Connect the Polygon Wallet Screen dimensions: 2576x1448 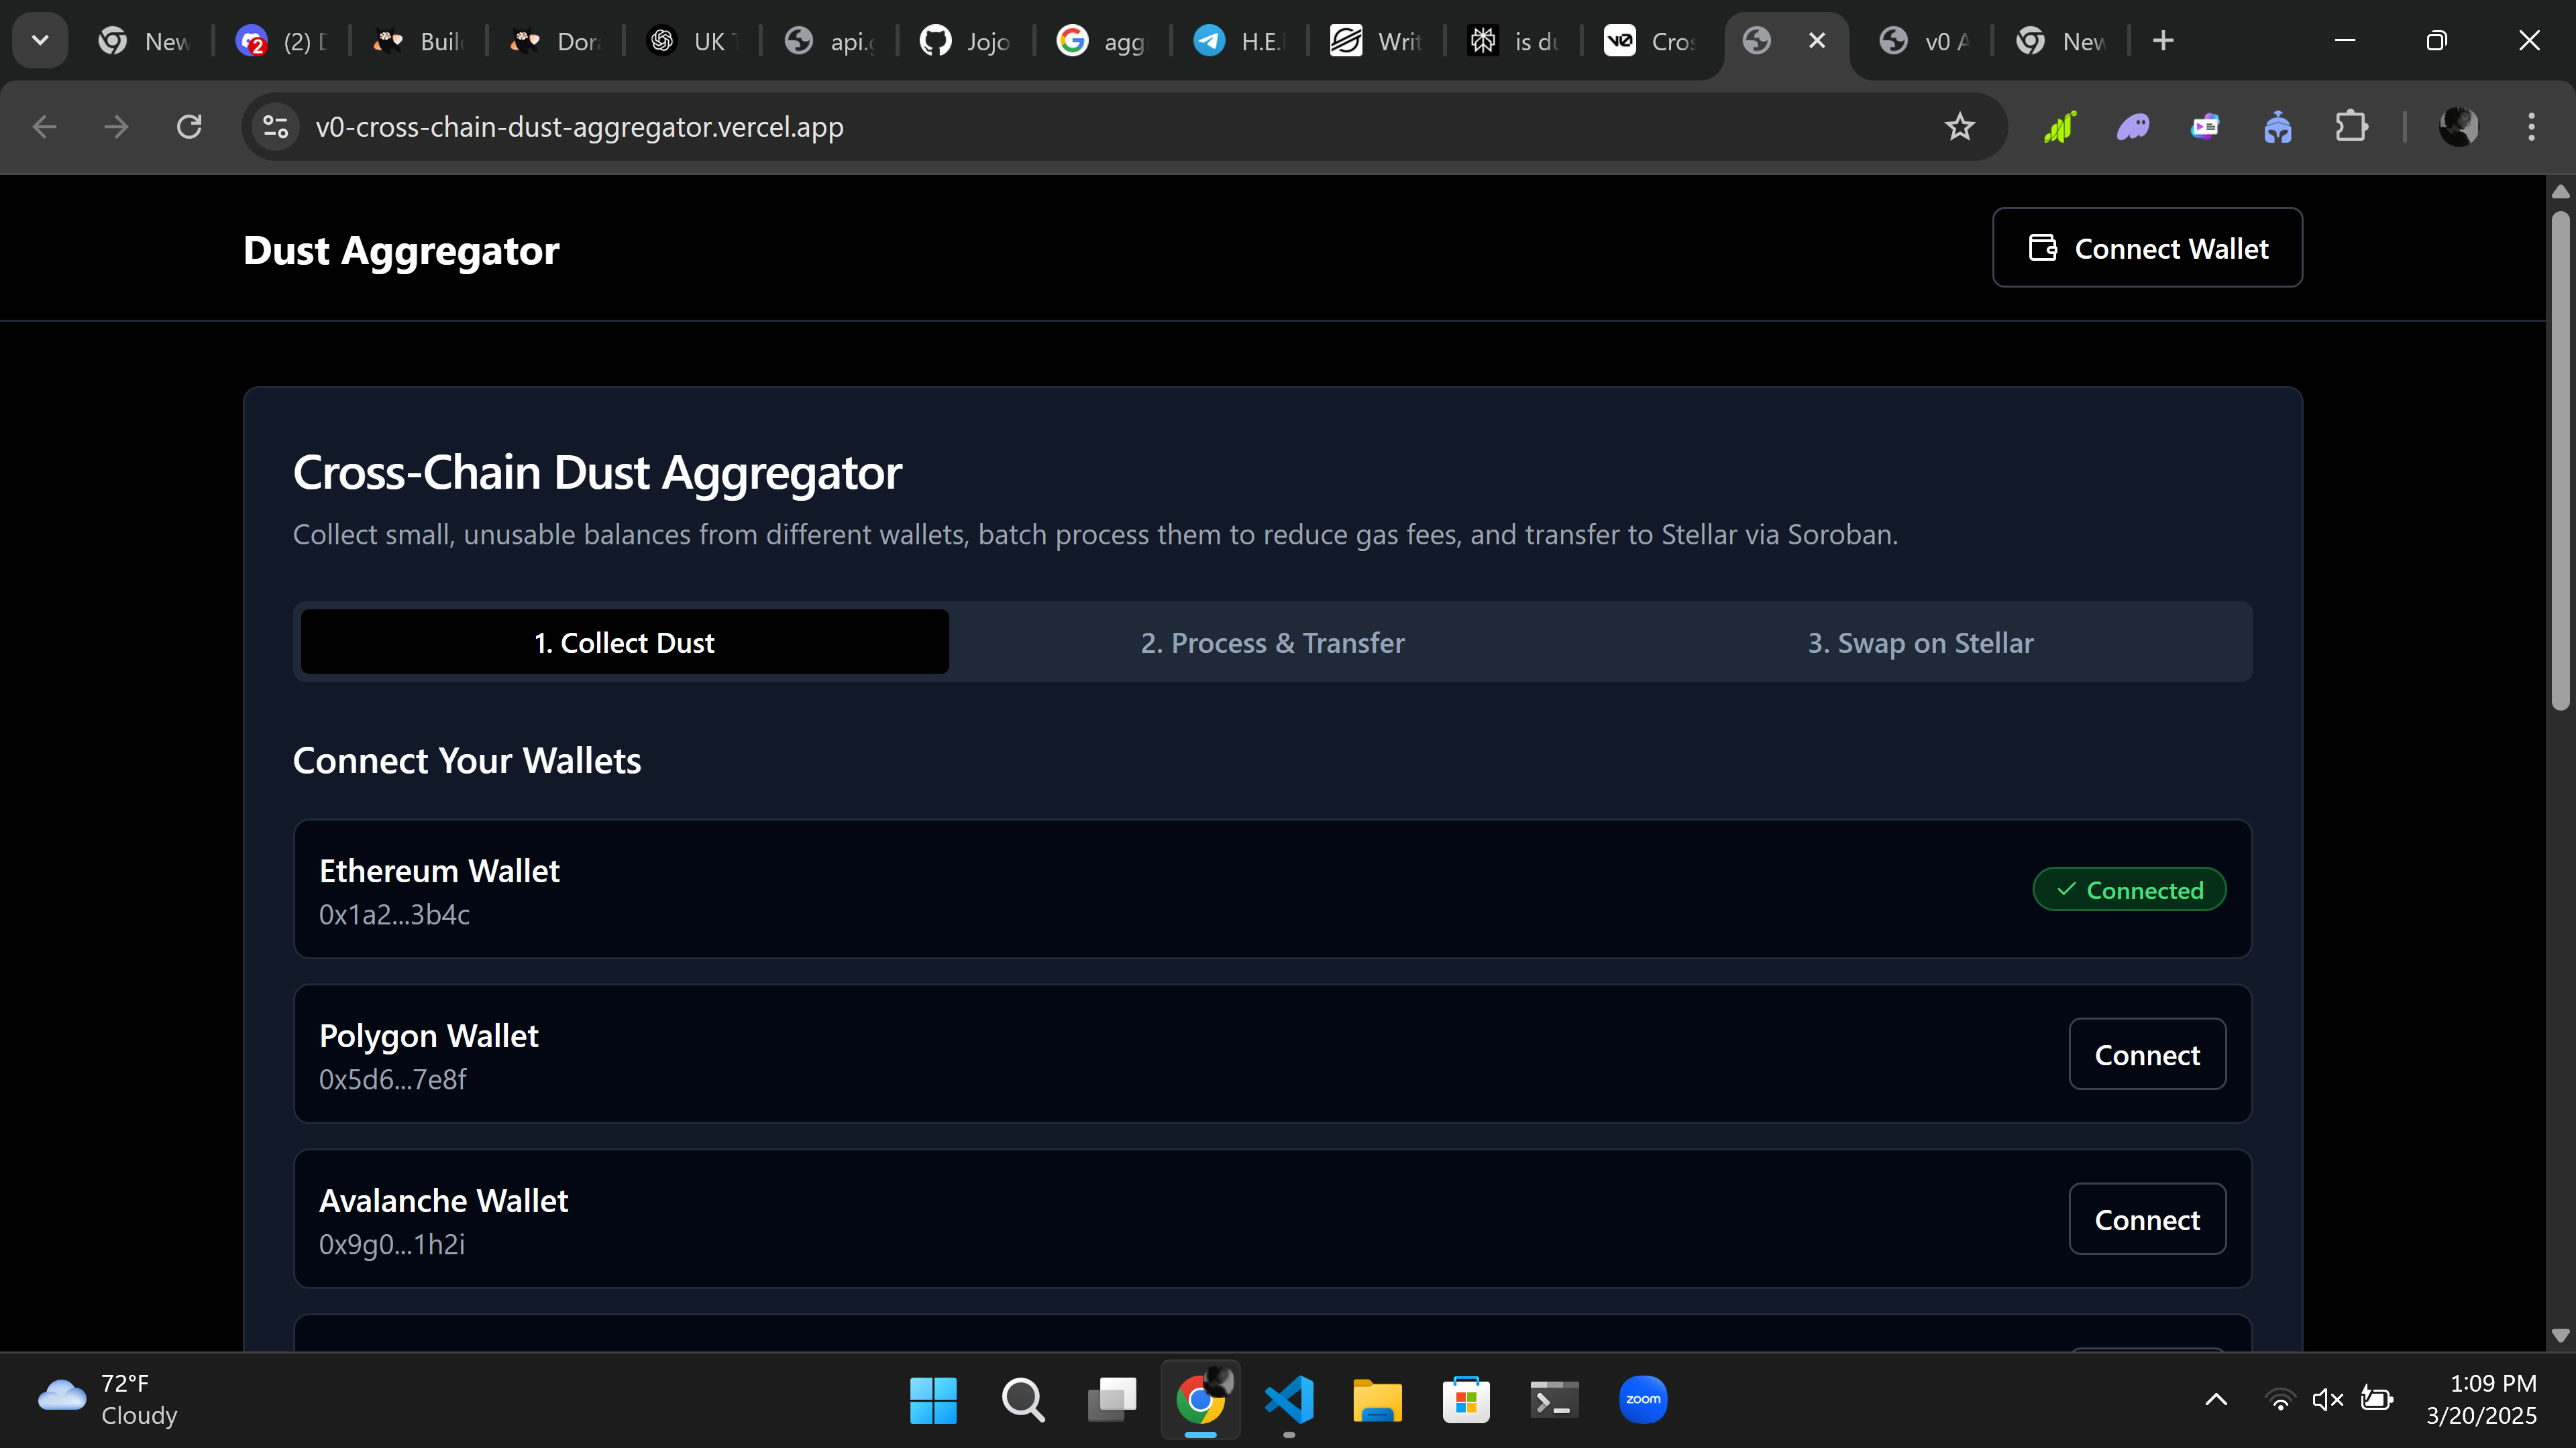[x=2147, y=1053]
